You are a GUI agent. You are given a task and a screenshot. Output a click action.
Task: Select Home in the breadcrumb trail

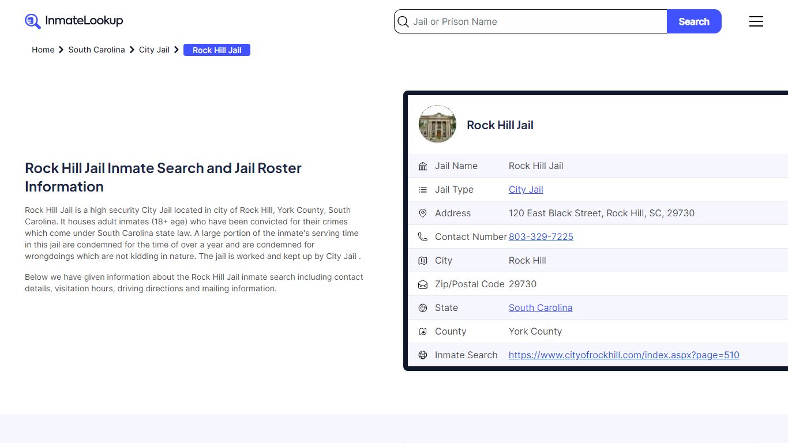(x=43, y=50)
